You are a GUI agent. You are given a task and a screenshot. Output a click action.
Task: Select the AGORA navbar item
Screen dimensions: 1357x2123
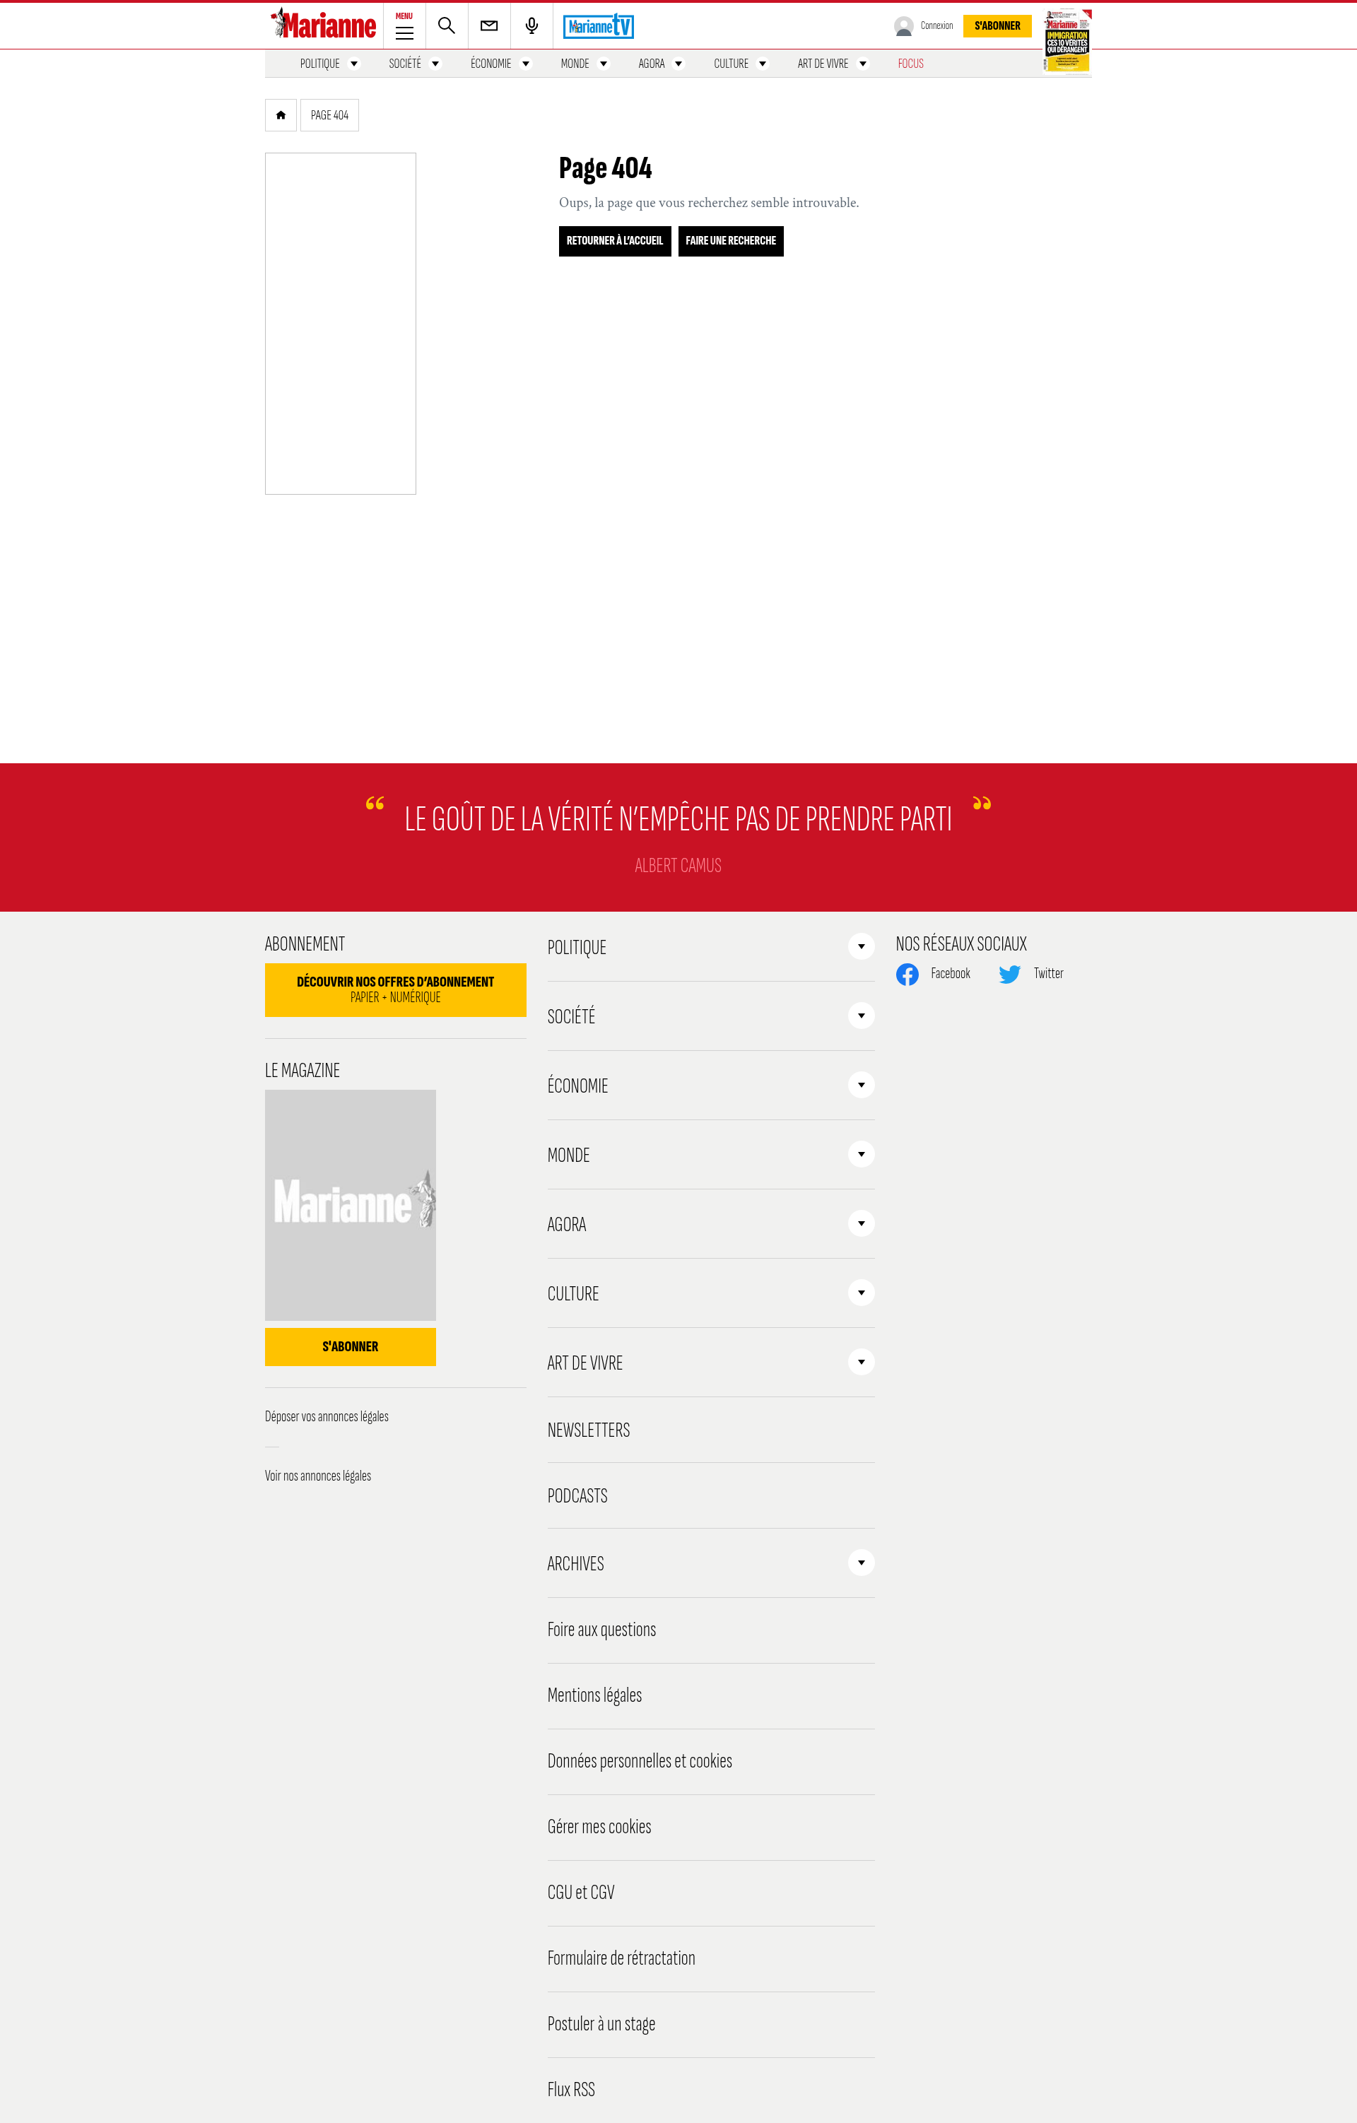652,64
